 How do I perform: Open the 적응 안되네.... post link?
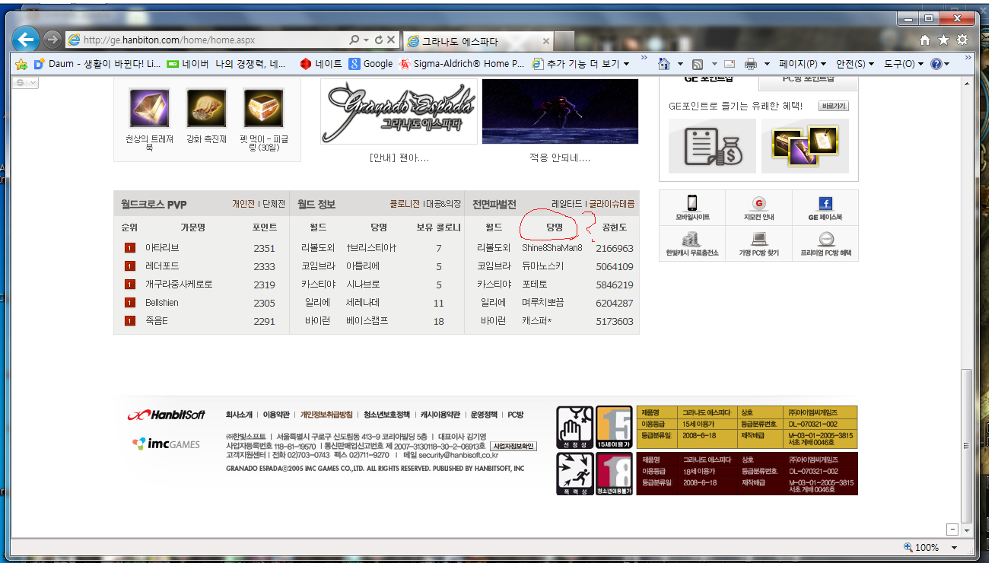pos(560,158)
